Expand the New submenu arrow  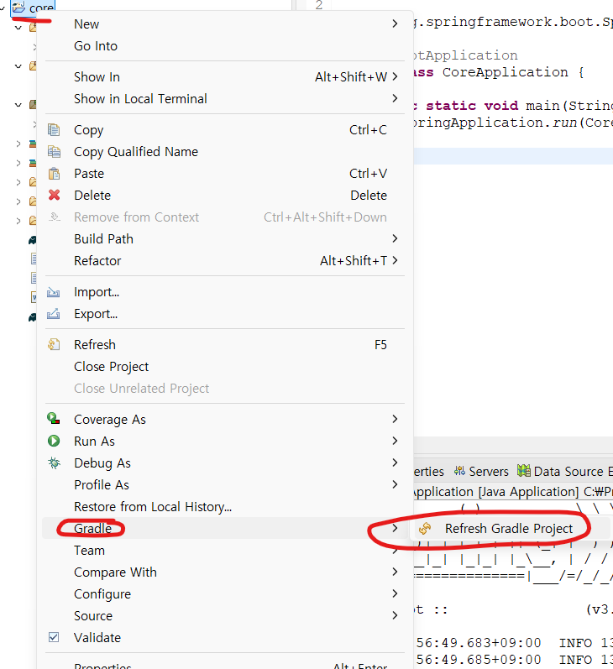point(395,24)
